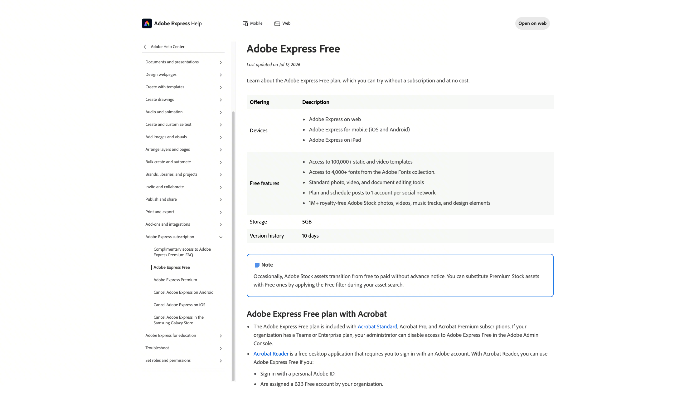Expand the Invite and collaborate chevron
The height and width of the screenshot is (393, 694).
221,187
